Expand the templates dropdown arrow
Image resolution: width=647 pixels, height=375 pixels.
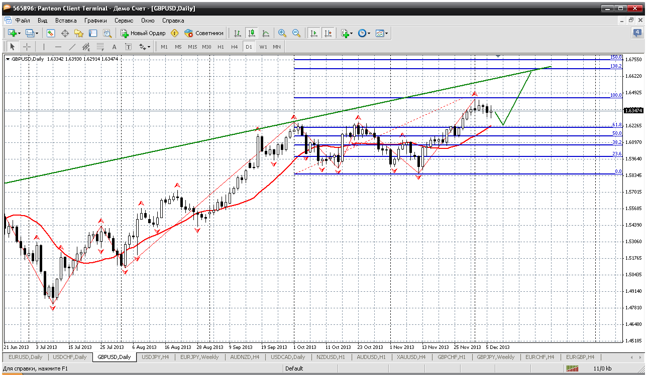tap(387, 33)
